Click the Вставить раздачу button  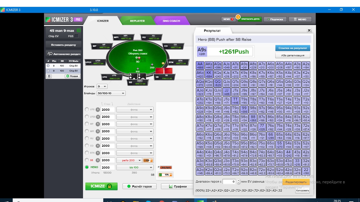coord(64,45)
